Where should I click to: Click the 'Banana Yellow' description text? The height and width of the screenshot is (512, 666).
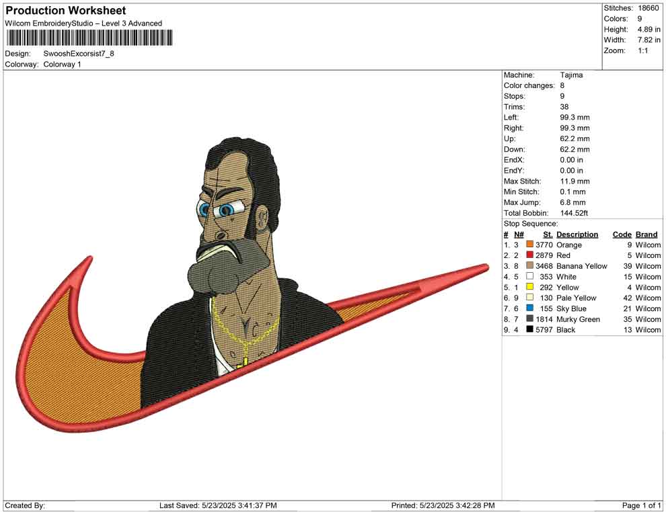[582, 266]
